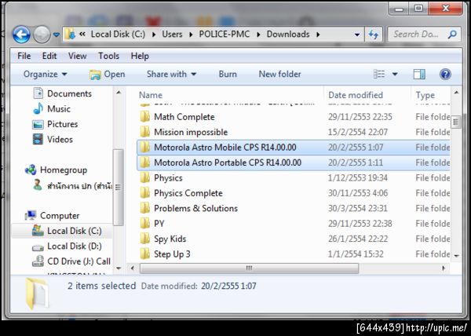Select Motorola Astro Portable CPS folder
Viewport: 471px width, 336px height.
point(228,163)
